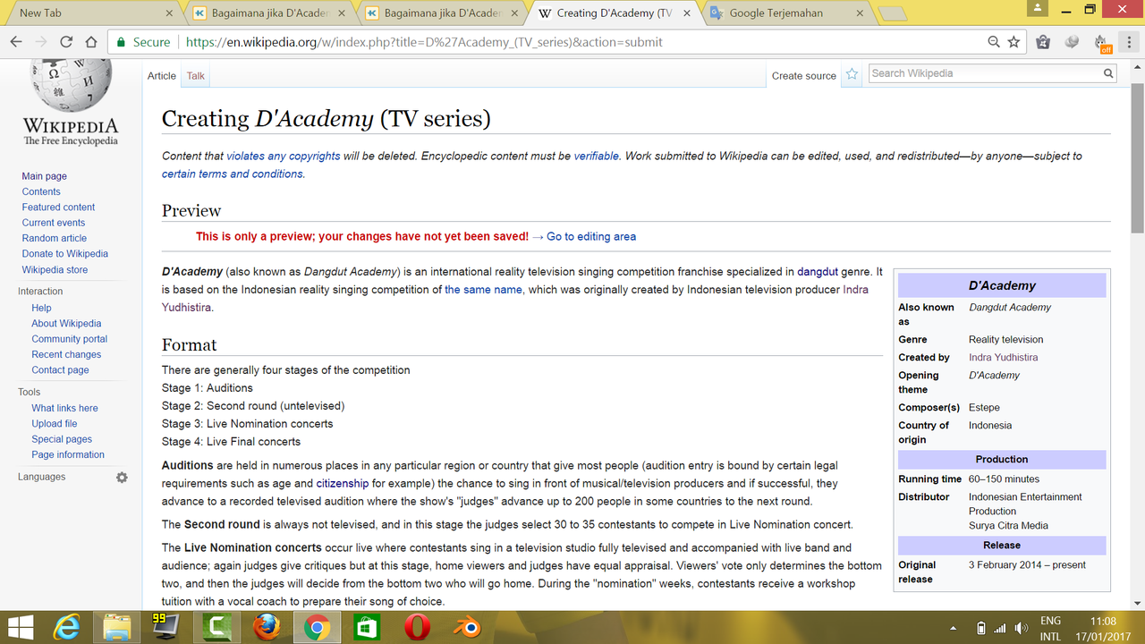The image size is (1145, 644).
Task: Click the browser address bar URL
Action: tap(423, 42)
